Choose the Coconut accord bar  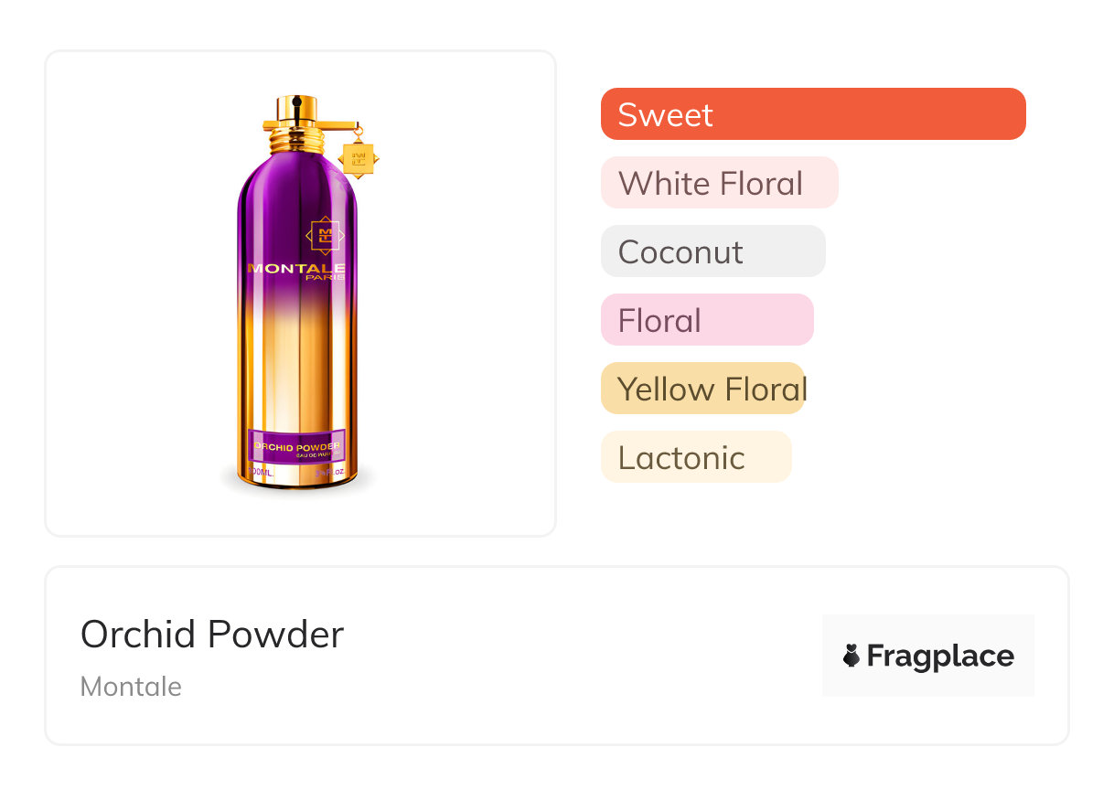pos(712,251)
